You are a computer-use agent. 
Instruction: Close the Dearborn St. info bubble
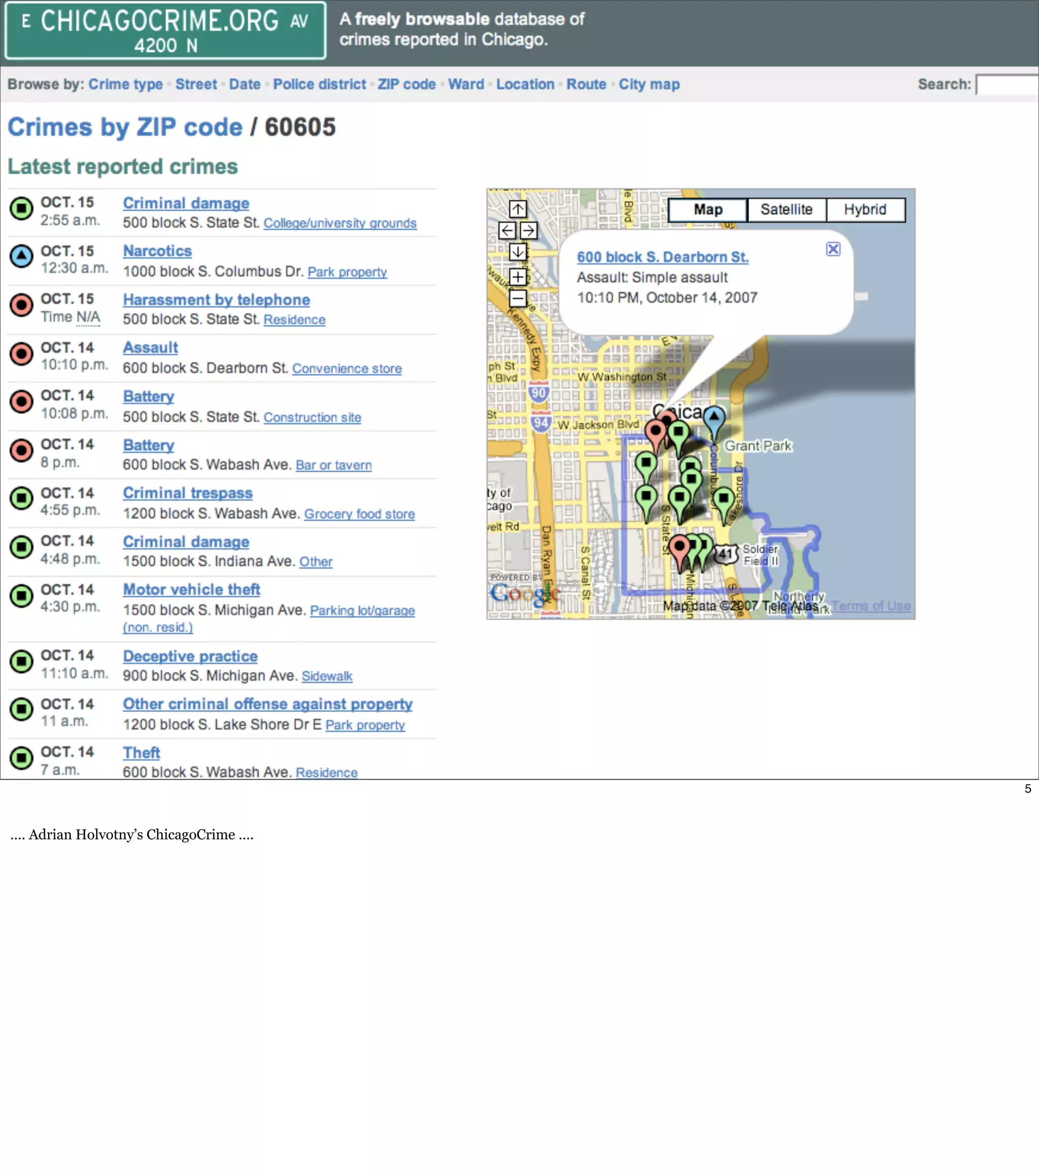click(x=833, y=249)
